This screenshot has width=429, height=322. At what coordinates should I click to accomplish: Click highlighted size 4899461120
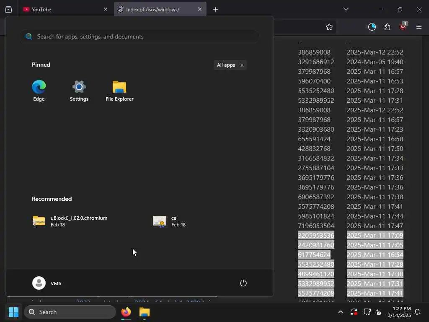point(316,274)
